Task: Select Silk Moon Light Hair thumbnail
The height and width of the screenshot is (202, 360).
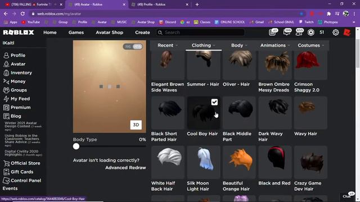Action: 204,162
